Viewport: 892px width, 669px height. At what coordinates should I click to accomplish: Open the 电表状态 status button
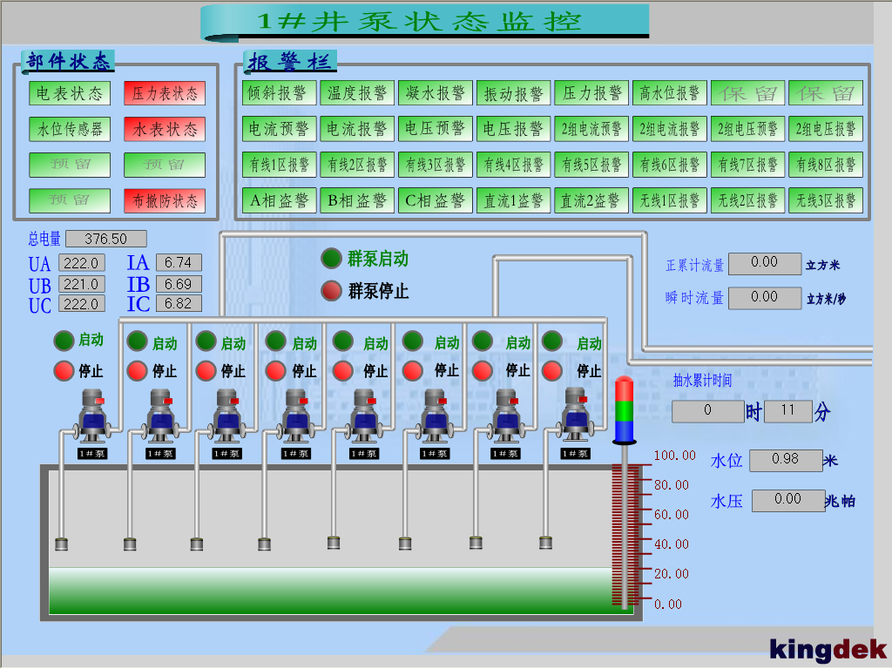[70, 93]
